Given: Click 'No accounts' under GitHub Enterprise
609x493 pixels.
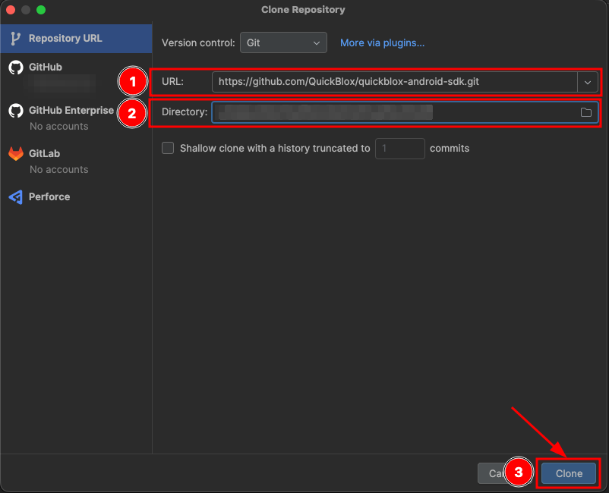Looking at the screenshot, I should point(59,127).
